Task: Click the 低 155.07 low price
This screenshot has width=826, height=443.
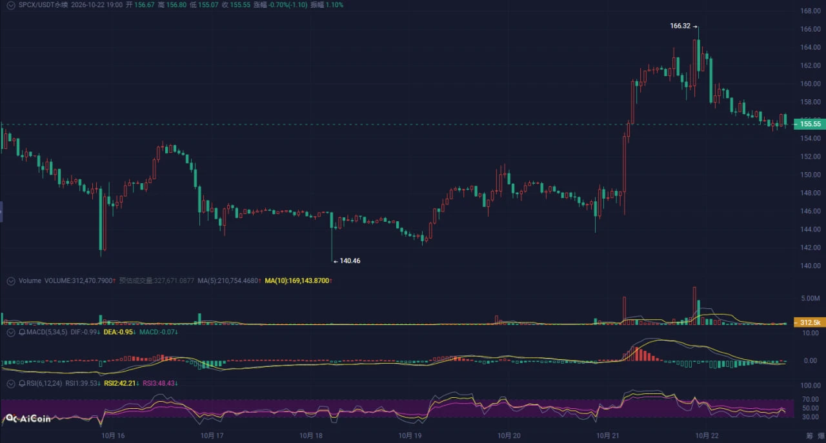Action: tap(205, 5)
